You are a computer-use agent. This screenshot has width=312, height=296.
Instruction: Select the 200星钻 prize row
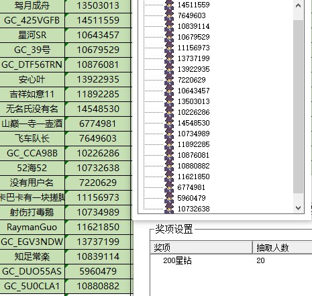231,260
